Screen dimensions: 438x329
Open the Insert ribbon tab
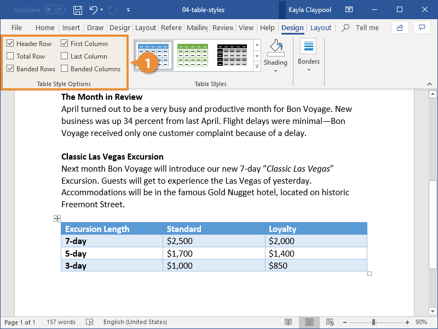click(x=71, y=28)
